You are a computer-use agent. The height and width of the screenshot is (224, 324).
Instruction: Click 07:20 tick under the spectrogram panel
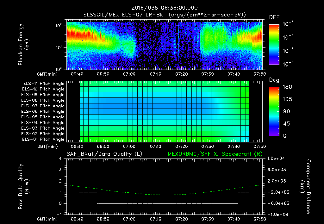coord(181,74)
